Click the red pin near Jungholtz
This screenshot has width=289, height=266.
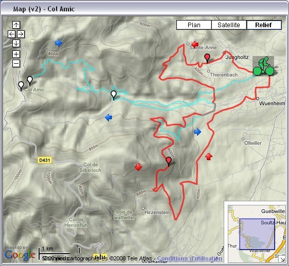coord(207,59)
